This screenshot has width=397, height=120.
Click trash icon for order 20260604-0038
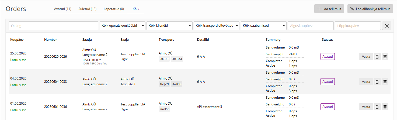(x=385, y=81)
